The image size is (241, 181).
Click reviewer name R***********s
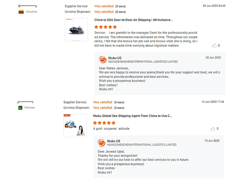pyautogui.click(x=28, y=6)
